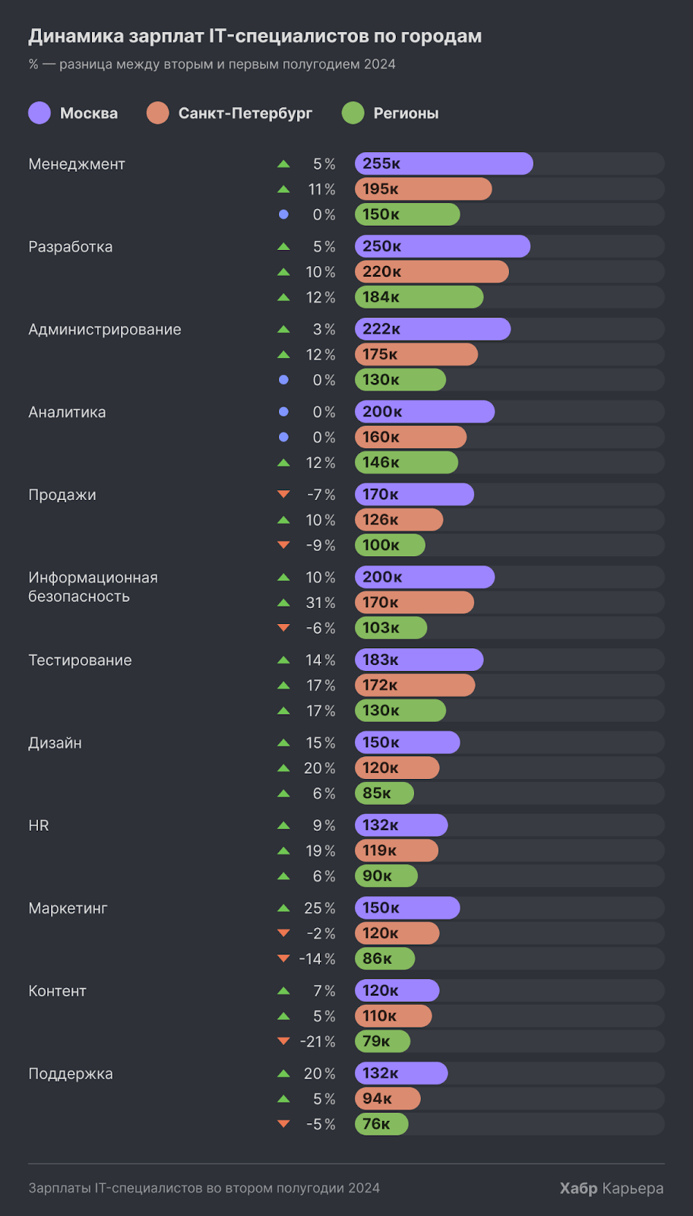The image size is (693, 1216).
Task: Click the chart title about IT salary dynamics
Action: click(255, 36)
